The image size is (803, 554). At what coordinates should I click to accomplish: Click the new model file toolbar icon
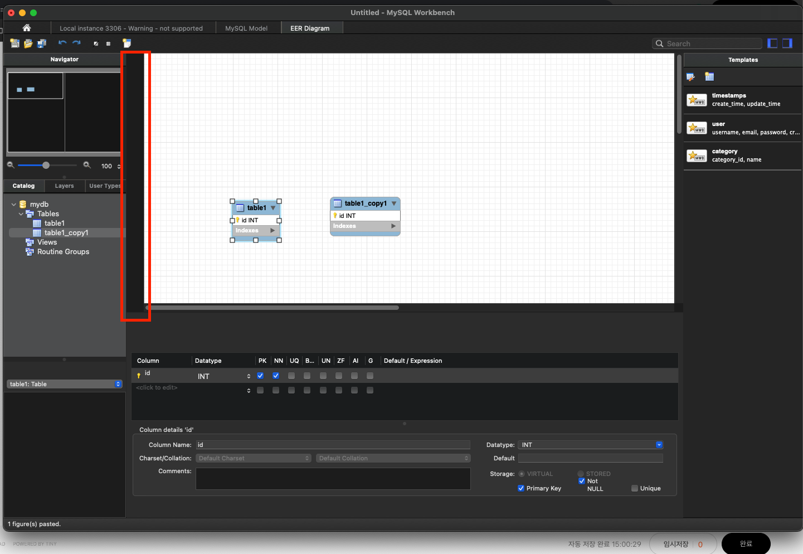click(x=14, y=43)
